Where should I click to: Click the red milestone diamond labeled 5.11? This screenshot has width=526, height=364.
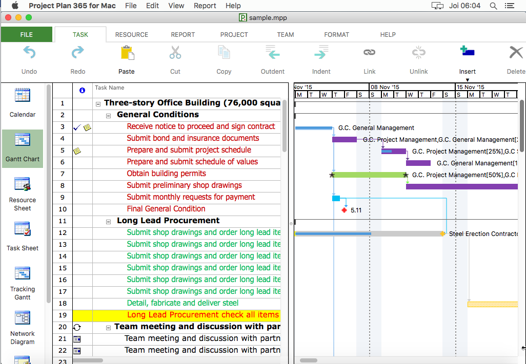point(345,210)
